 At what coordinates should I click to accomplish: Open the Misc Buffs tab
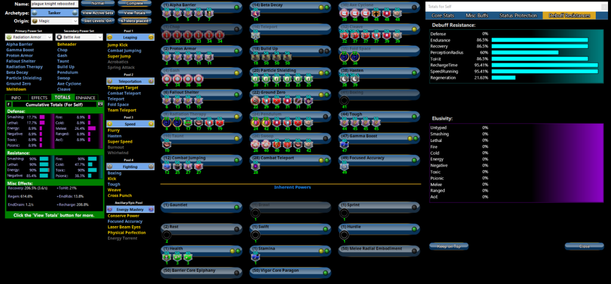[478, 15]
